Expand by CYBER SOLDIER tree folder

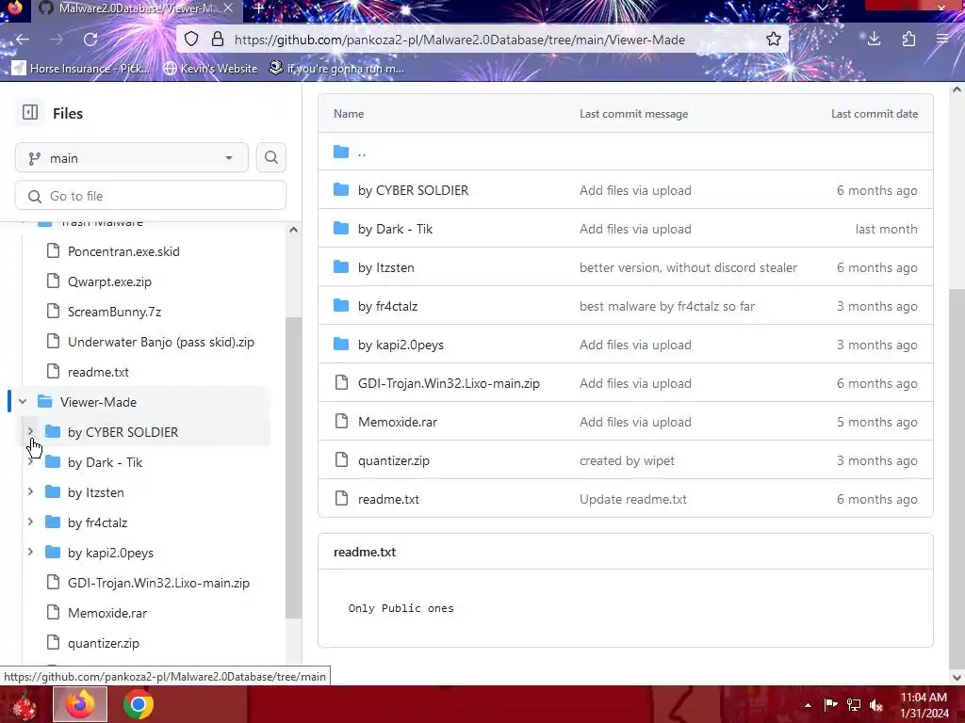[x=30, y=431]
